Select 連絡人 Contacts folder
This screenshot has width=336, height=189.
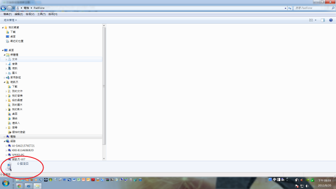click(16, 123)
